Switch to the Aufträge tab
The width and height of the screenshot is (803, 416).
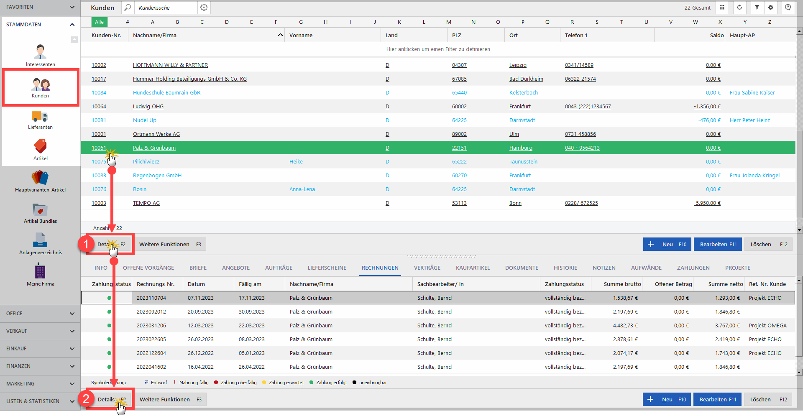point(279,268)
